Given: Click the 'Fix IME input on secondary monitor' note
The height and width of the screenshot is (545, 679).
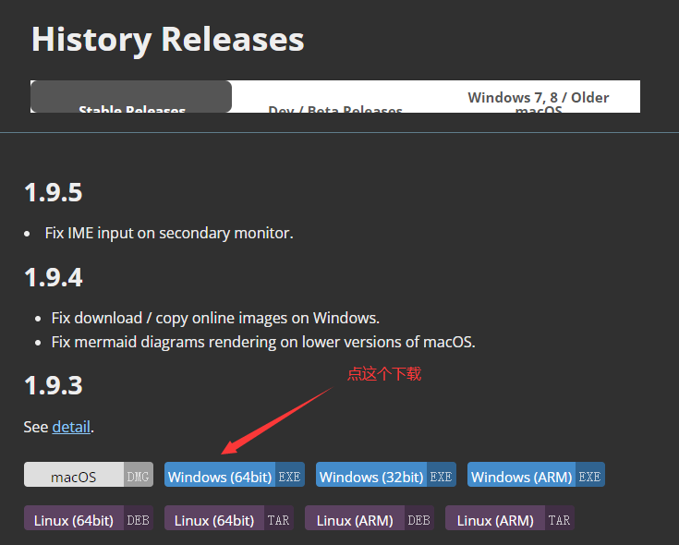Looking at the screenshot, I should pyautogui.click(x=169, y=233).
